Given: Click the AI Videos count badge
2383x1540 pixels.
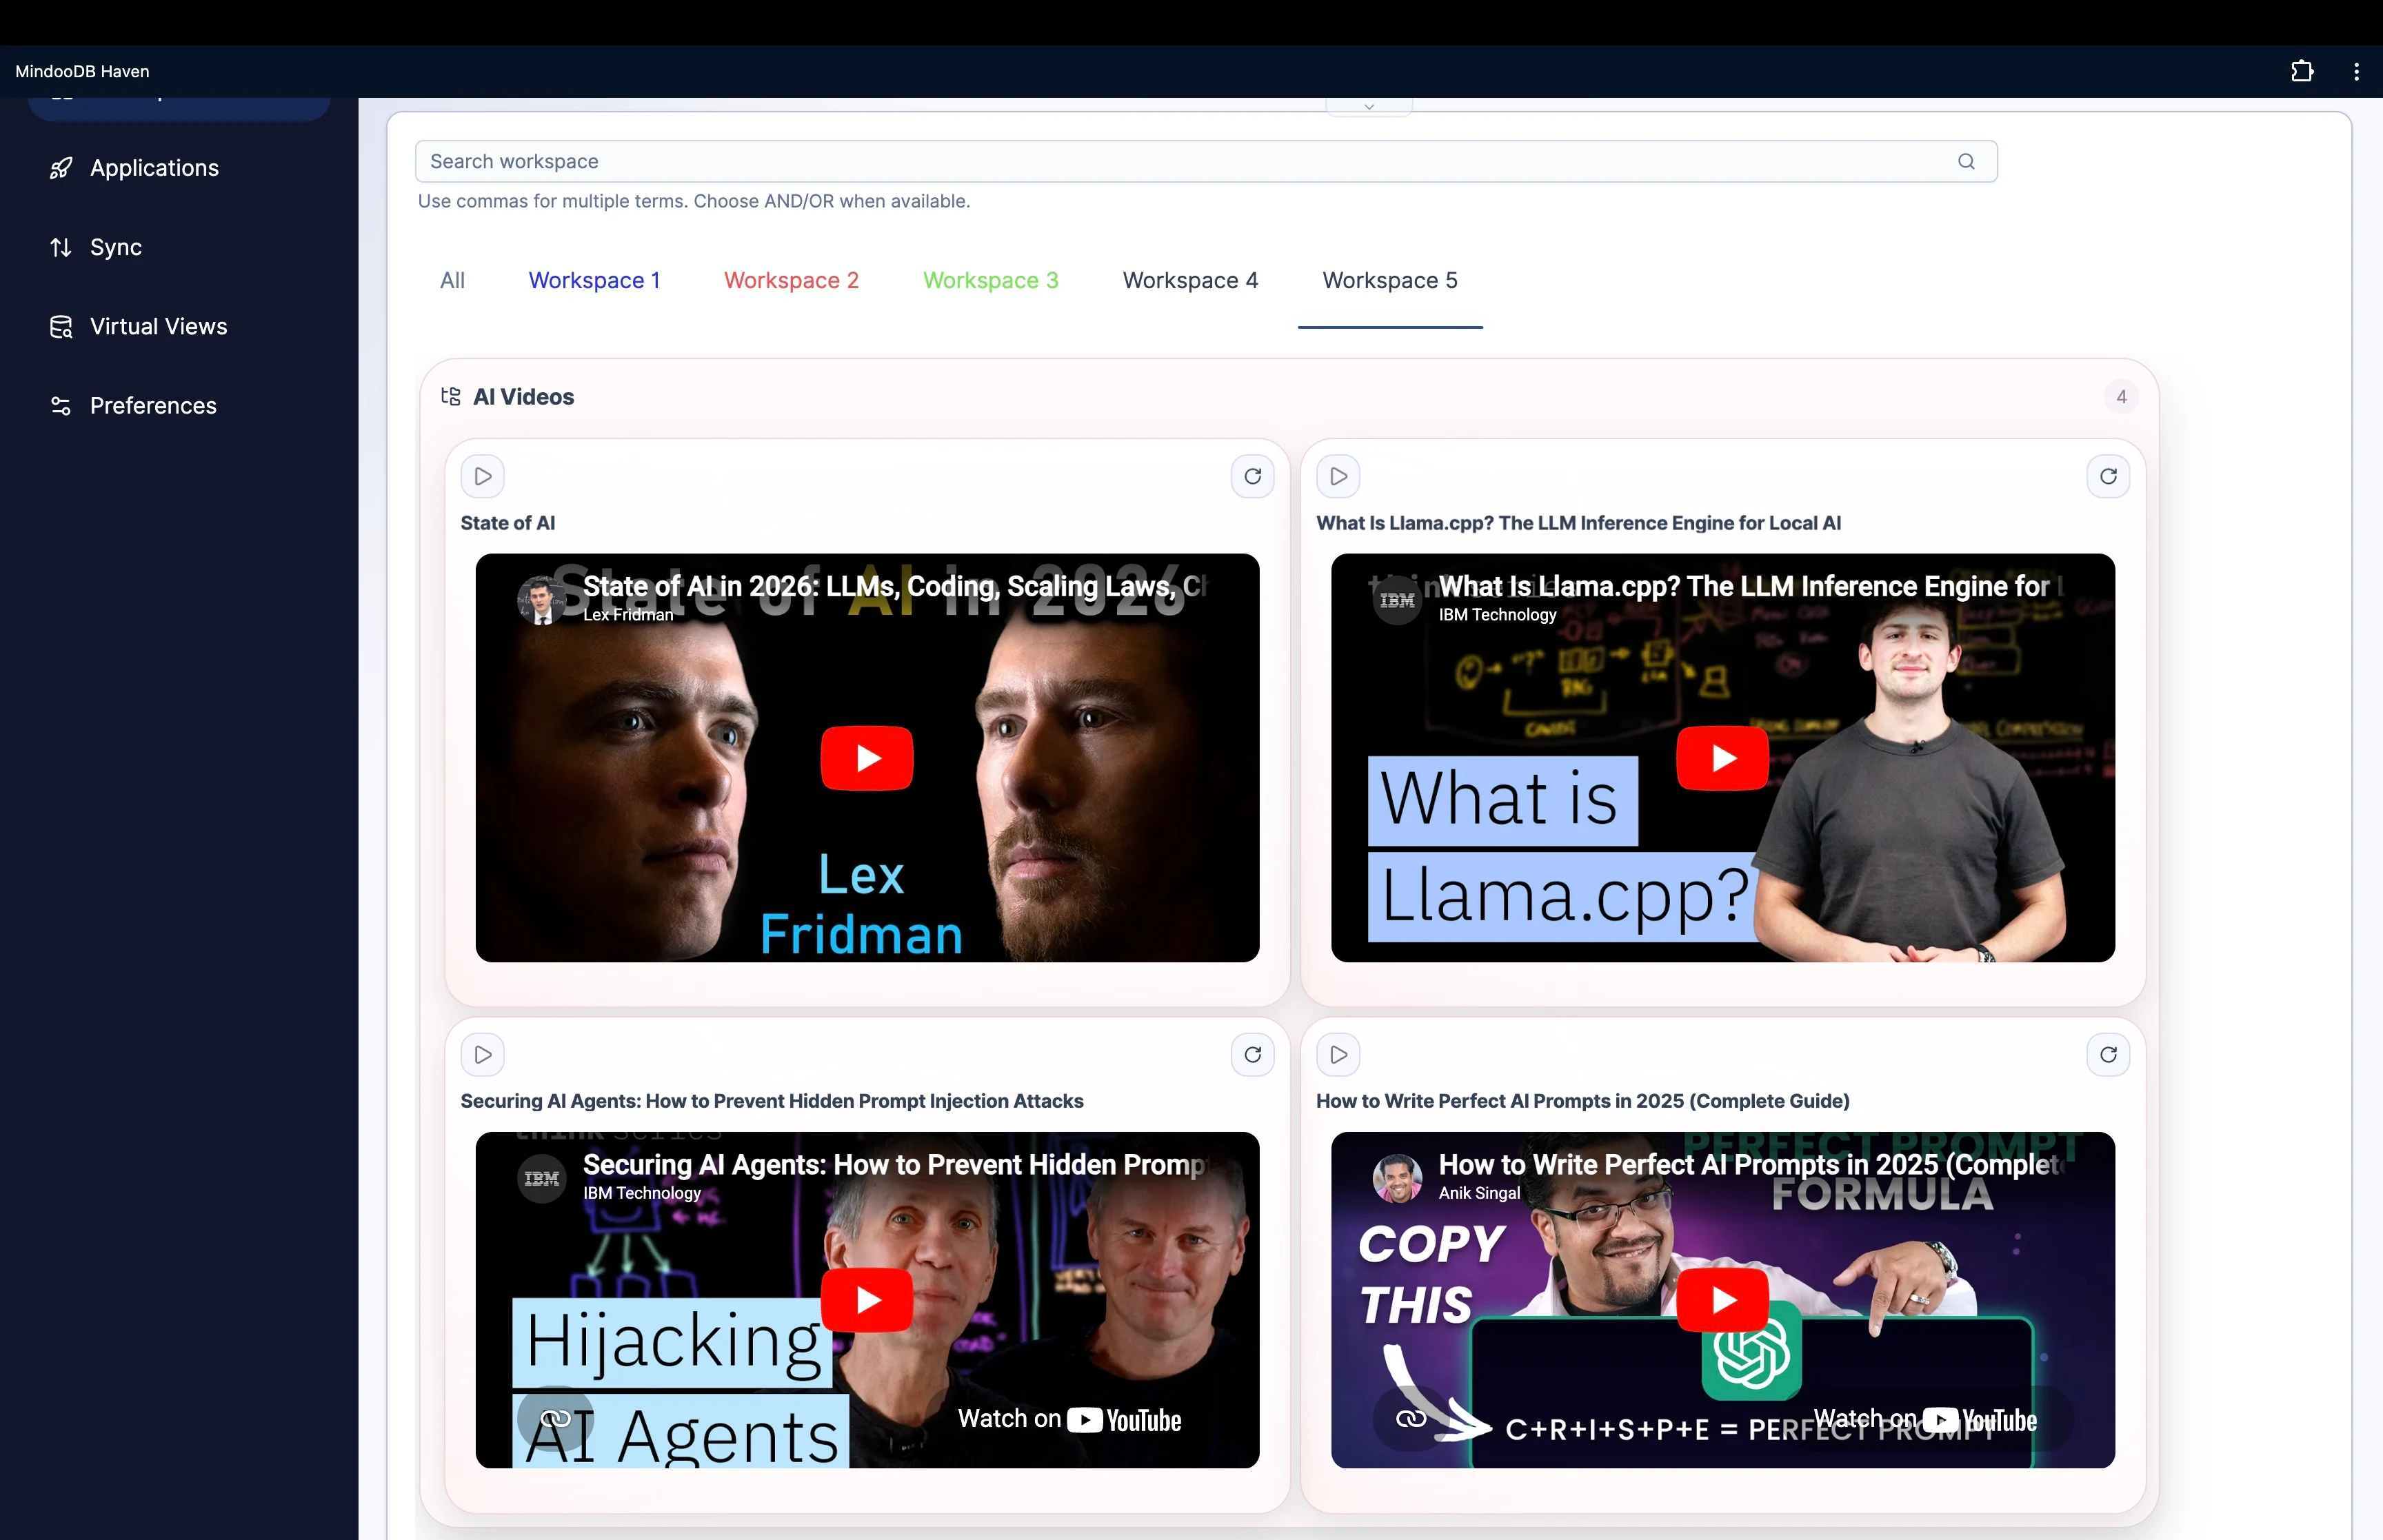Looking at the screenshot, I should (2121, 396).
